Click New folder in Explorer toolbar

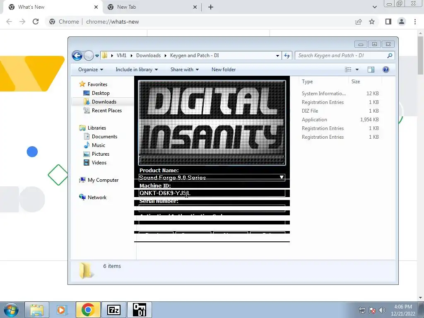(224, 70)
